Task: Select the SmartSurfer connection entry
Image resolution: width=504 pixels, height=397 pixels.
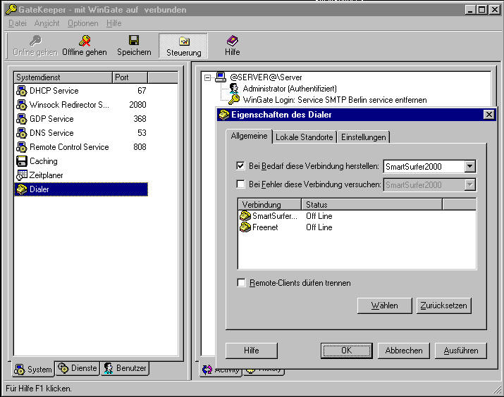Action: (x=274, y=216)
